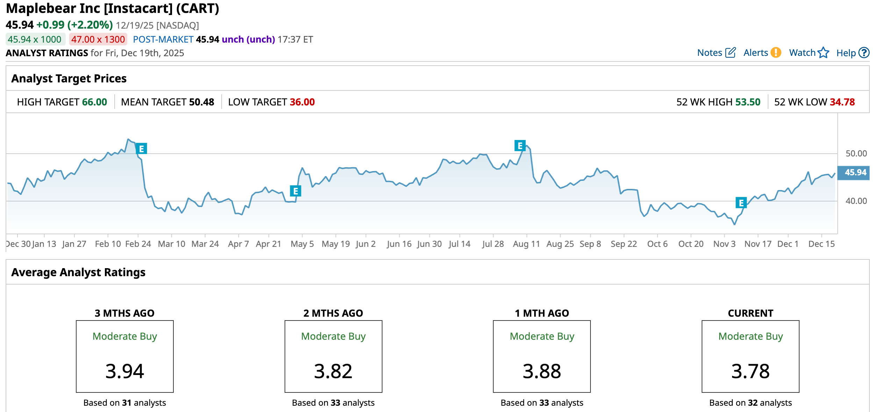The width and height of the screenshot is (874, 412).
Task: Open the Alerts link
Action: pyautogui.click(x=755, y=53)
